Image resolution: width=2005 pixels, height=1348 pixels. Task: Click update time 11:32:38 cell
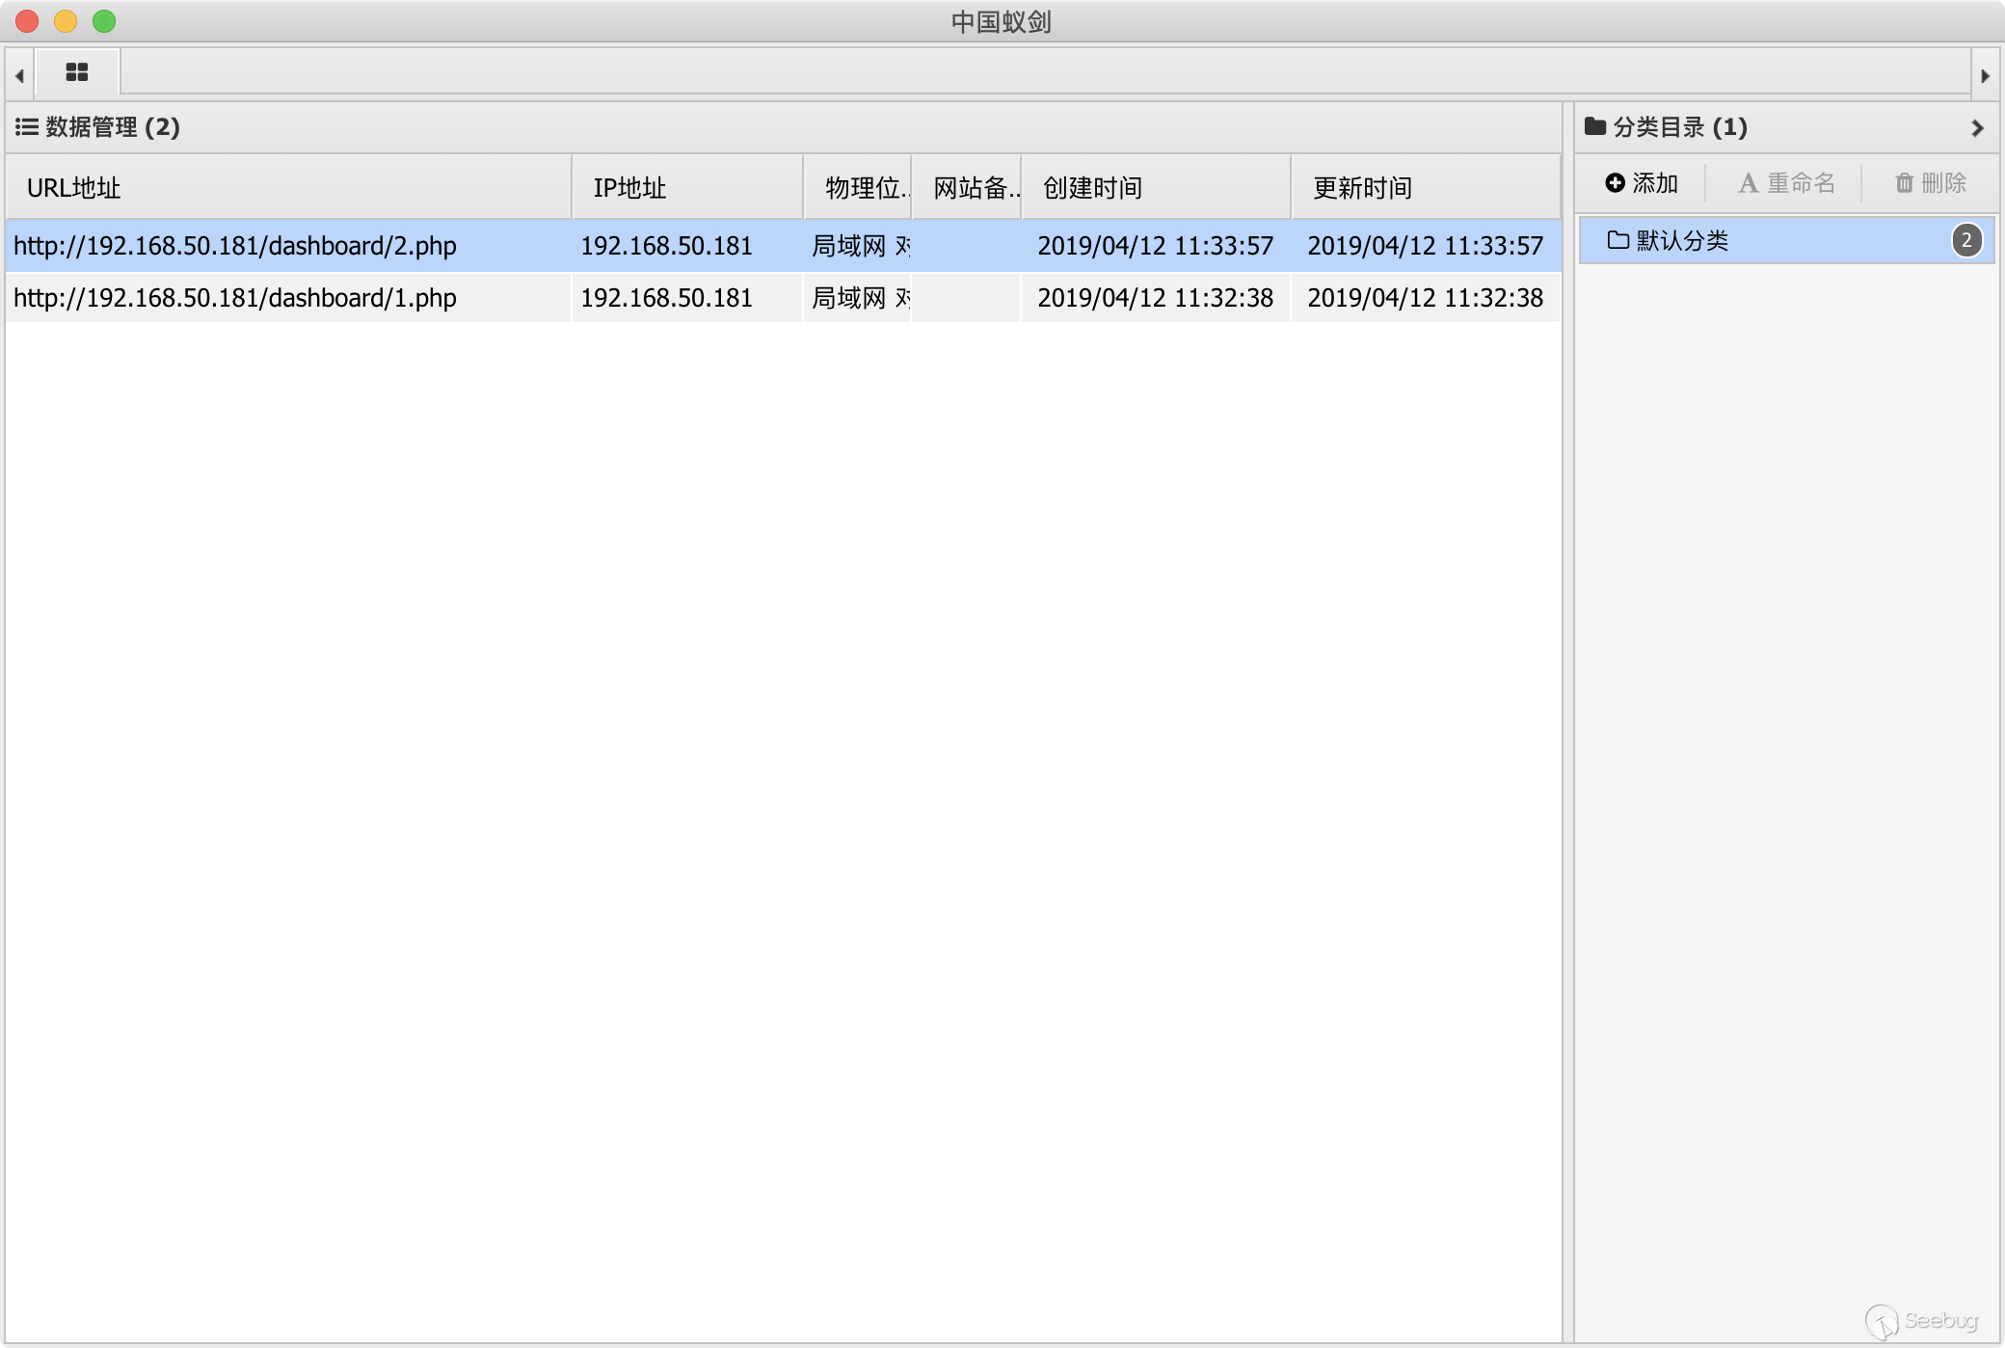[1426, 298]
